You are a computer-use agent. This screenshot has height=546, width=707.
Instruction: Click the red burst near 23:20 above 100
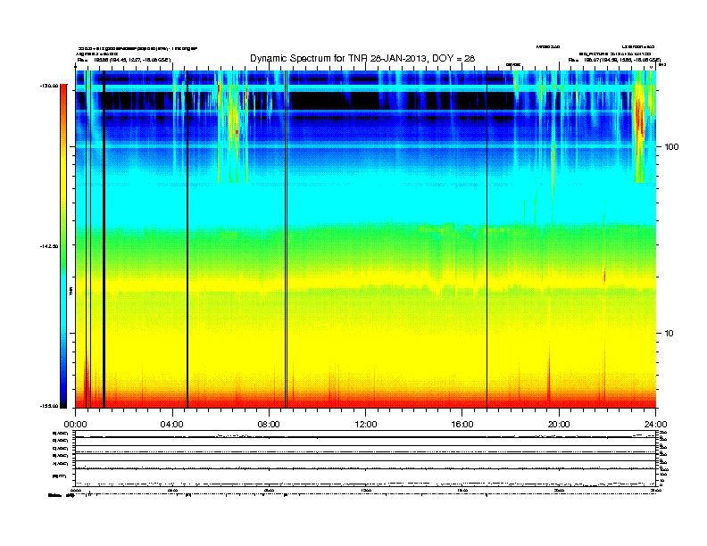[x=639, y=120]
